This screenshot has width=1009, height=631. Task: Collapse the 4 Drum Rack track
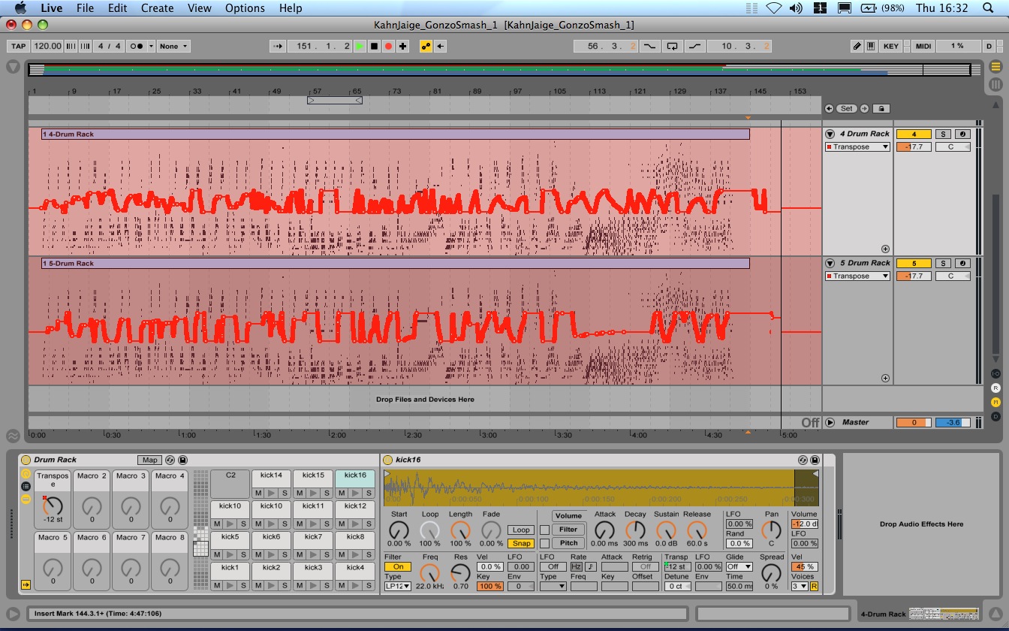[830, 134]
